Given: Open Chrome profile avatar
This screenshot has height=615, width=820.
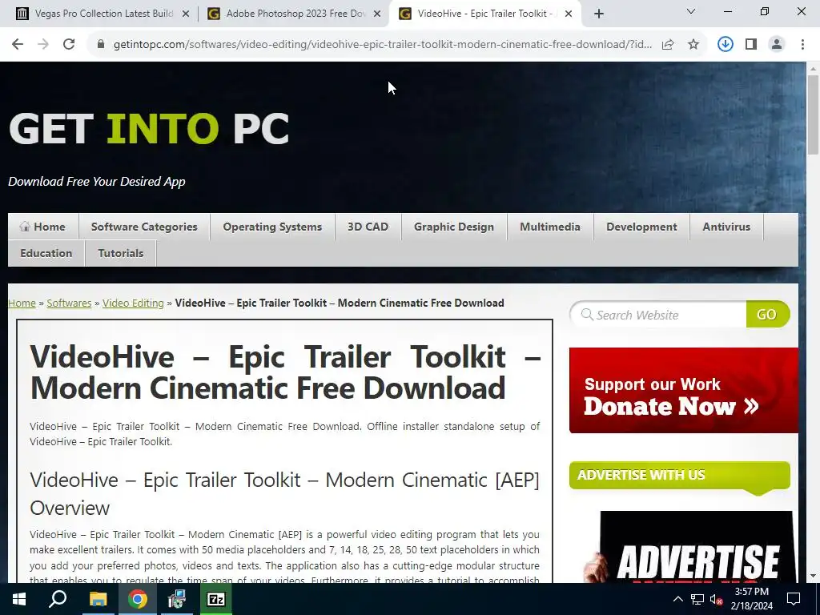Looking at the screenshot, I should point(777,45).
